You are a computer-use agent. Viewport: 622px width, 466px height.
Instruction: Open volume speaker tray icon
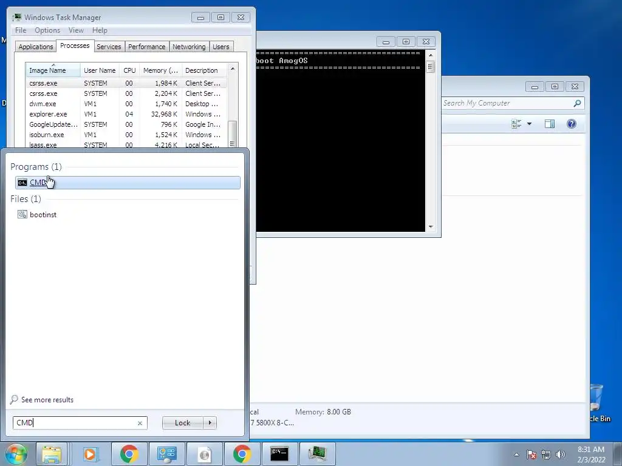coord(561,454)
